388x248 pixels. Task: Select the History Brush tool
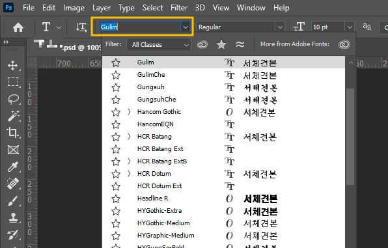tap(12, 234)
